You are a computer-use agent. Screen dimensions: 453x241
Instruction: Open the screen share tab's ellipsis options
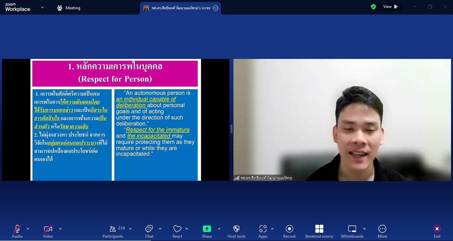coord(216,8)
